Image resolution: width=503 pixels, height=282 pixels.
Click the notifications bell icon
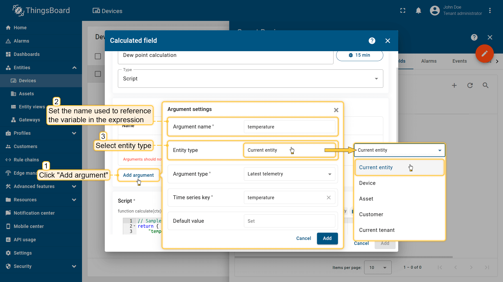pos(418,10)
